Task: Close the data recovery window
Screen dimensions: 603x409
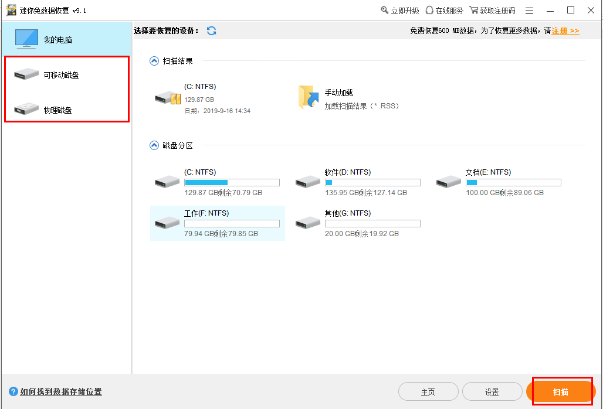Action: (x=591, y=11)
